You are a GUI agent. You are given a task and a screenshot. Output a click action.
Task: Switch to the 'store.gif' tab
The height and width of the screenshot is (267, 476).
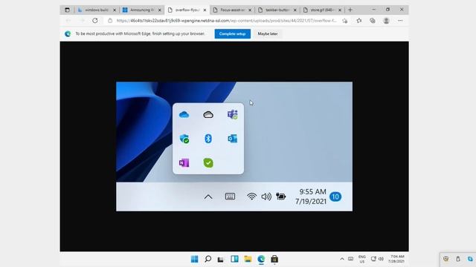pos(322,10)
